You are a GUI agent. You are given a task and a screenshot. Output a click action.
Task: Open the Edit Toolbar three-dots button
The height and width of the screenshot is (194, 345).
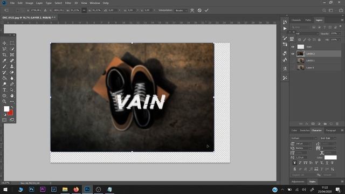(12, 101)
